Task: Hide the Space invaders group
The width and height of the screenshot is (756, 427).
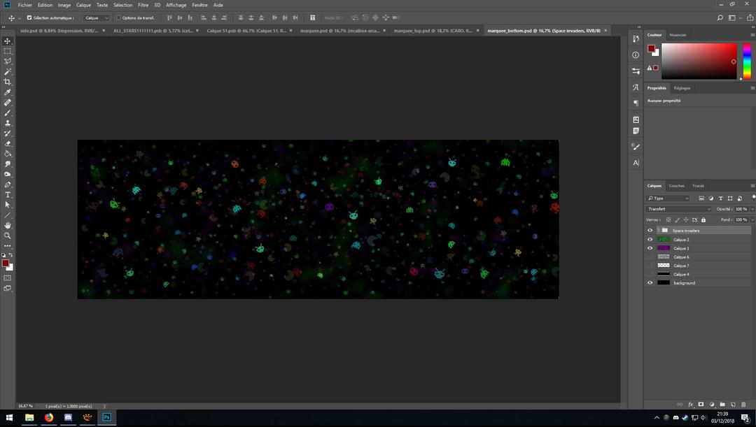Action: tap(650, 231)
